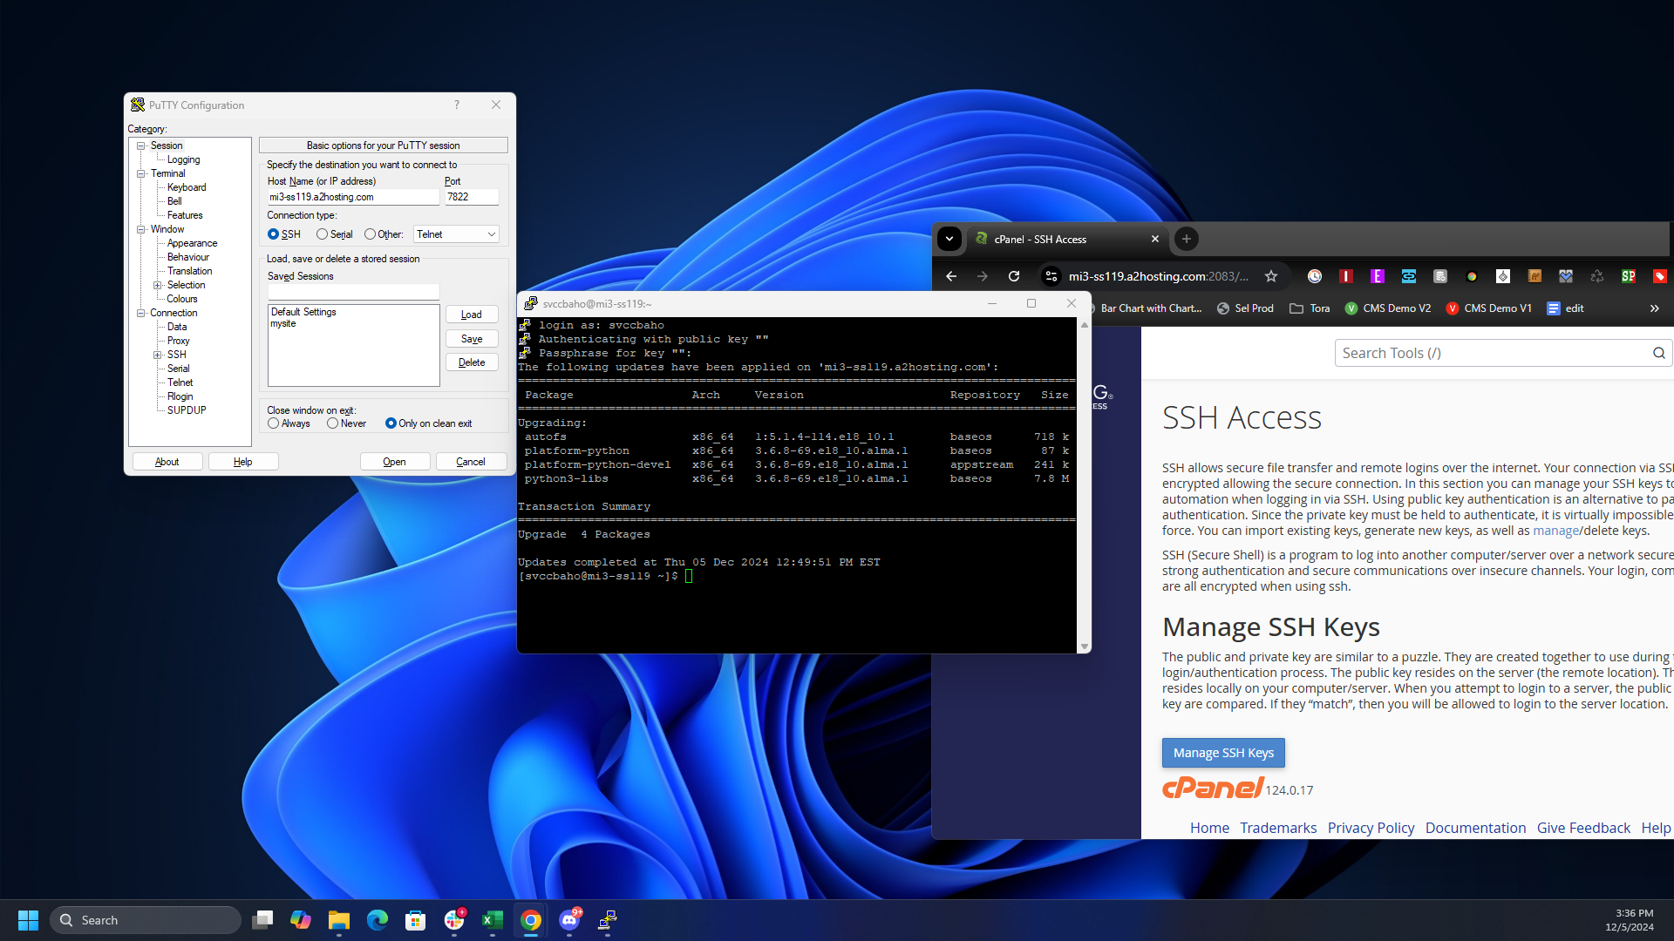Open site information icon beside the URL
1674x941 pixels.
tap(1051, 276)
